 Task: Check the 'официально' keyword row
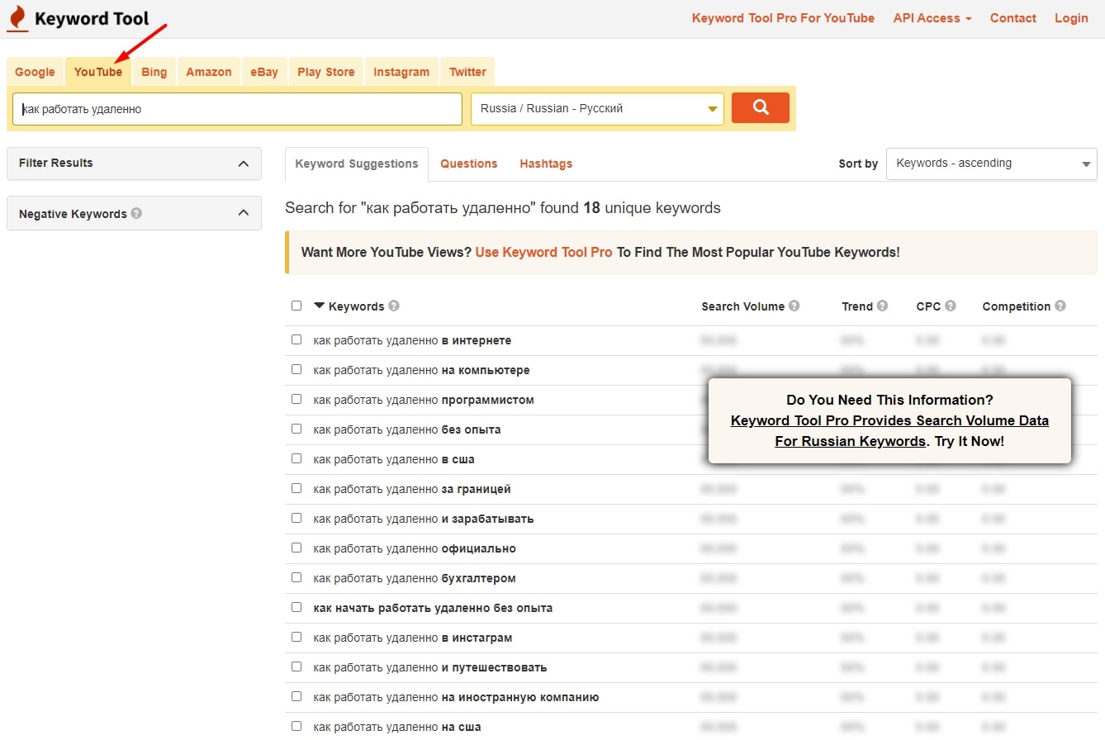pyautogui.click(x=296, y=548)
